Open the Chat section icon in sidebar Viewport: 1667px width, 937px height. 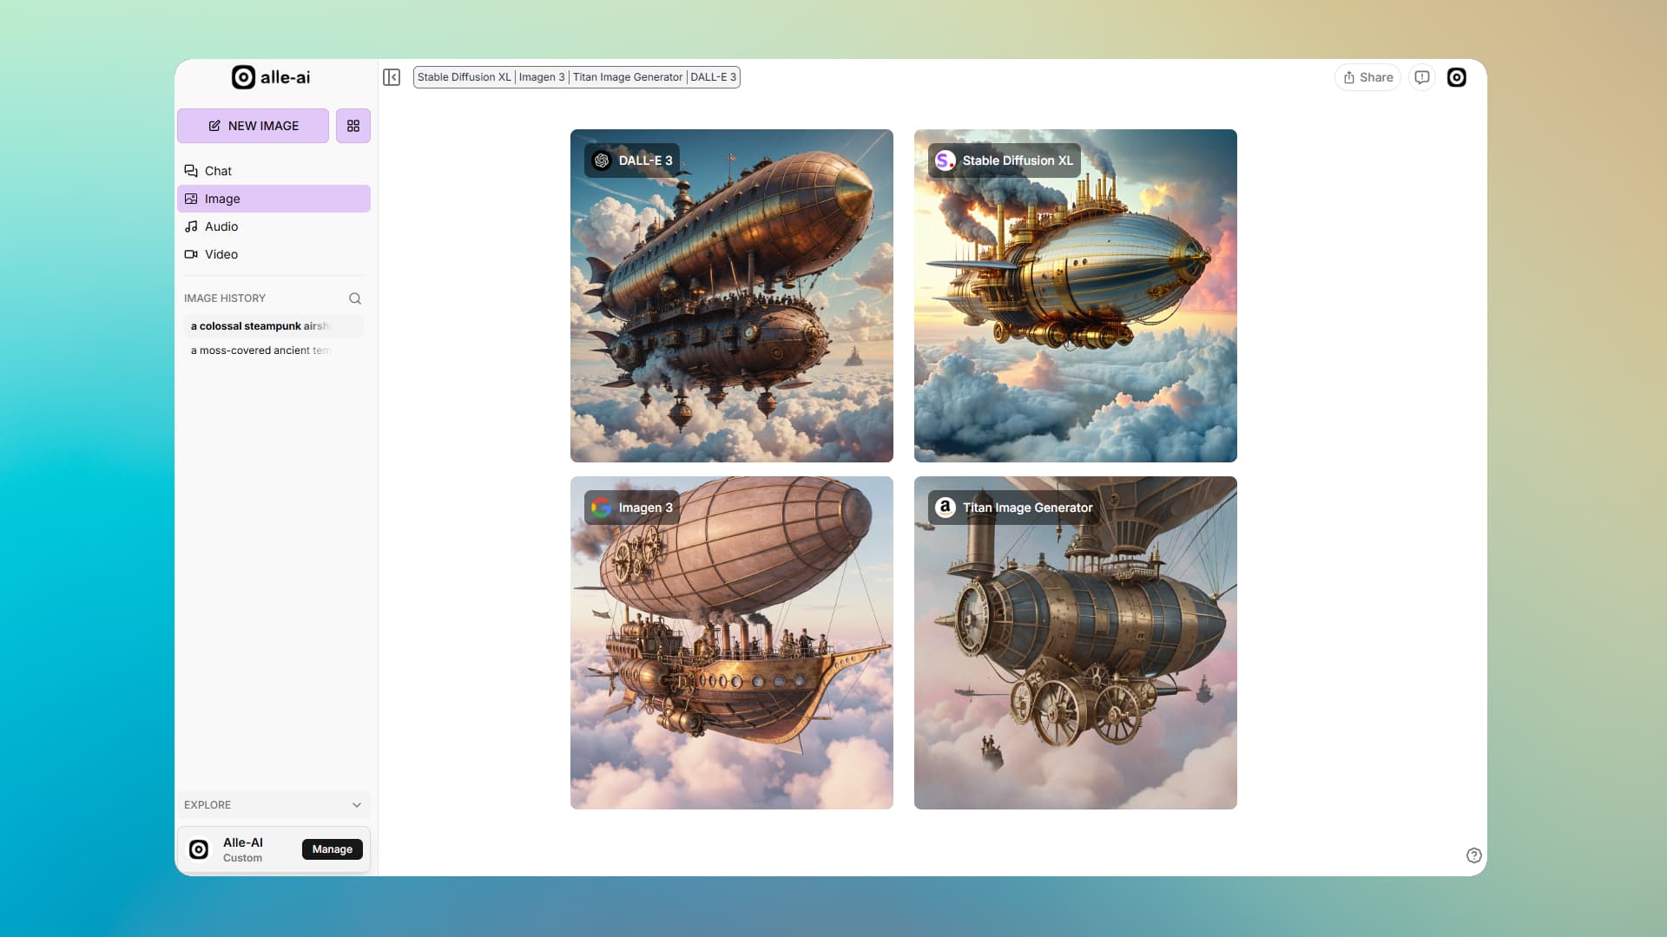coord(191,171)
